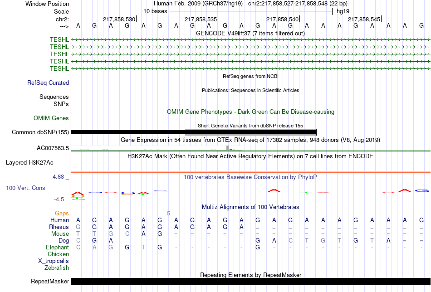
Task: Click the orange Gaps row label
Action: point(62,214)
